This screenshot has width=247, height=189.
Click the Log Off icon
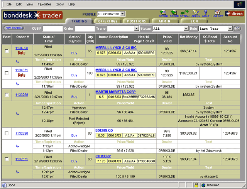[x=217, y=13]
